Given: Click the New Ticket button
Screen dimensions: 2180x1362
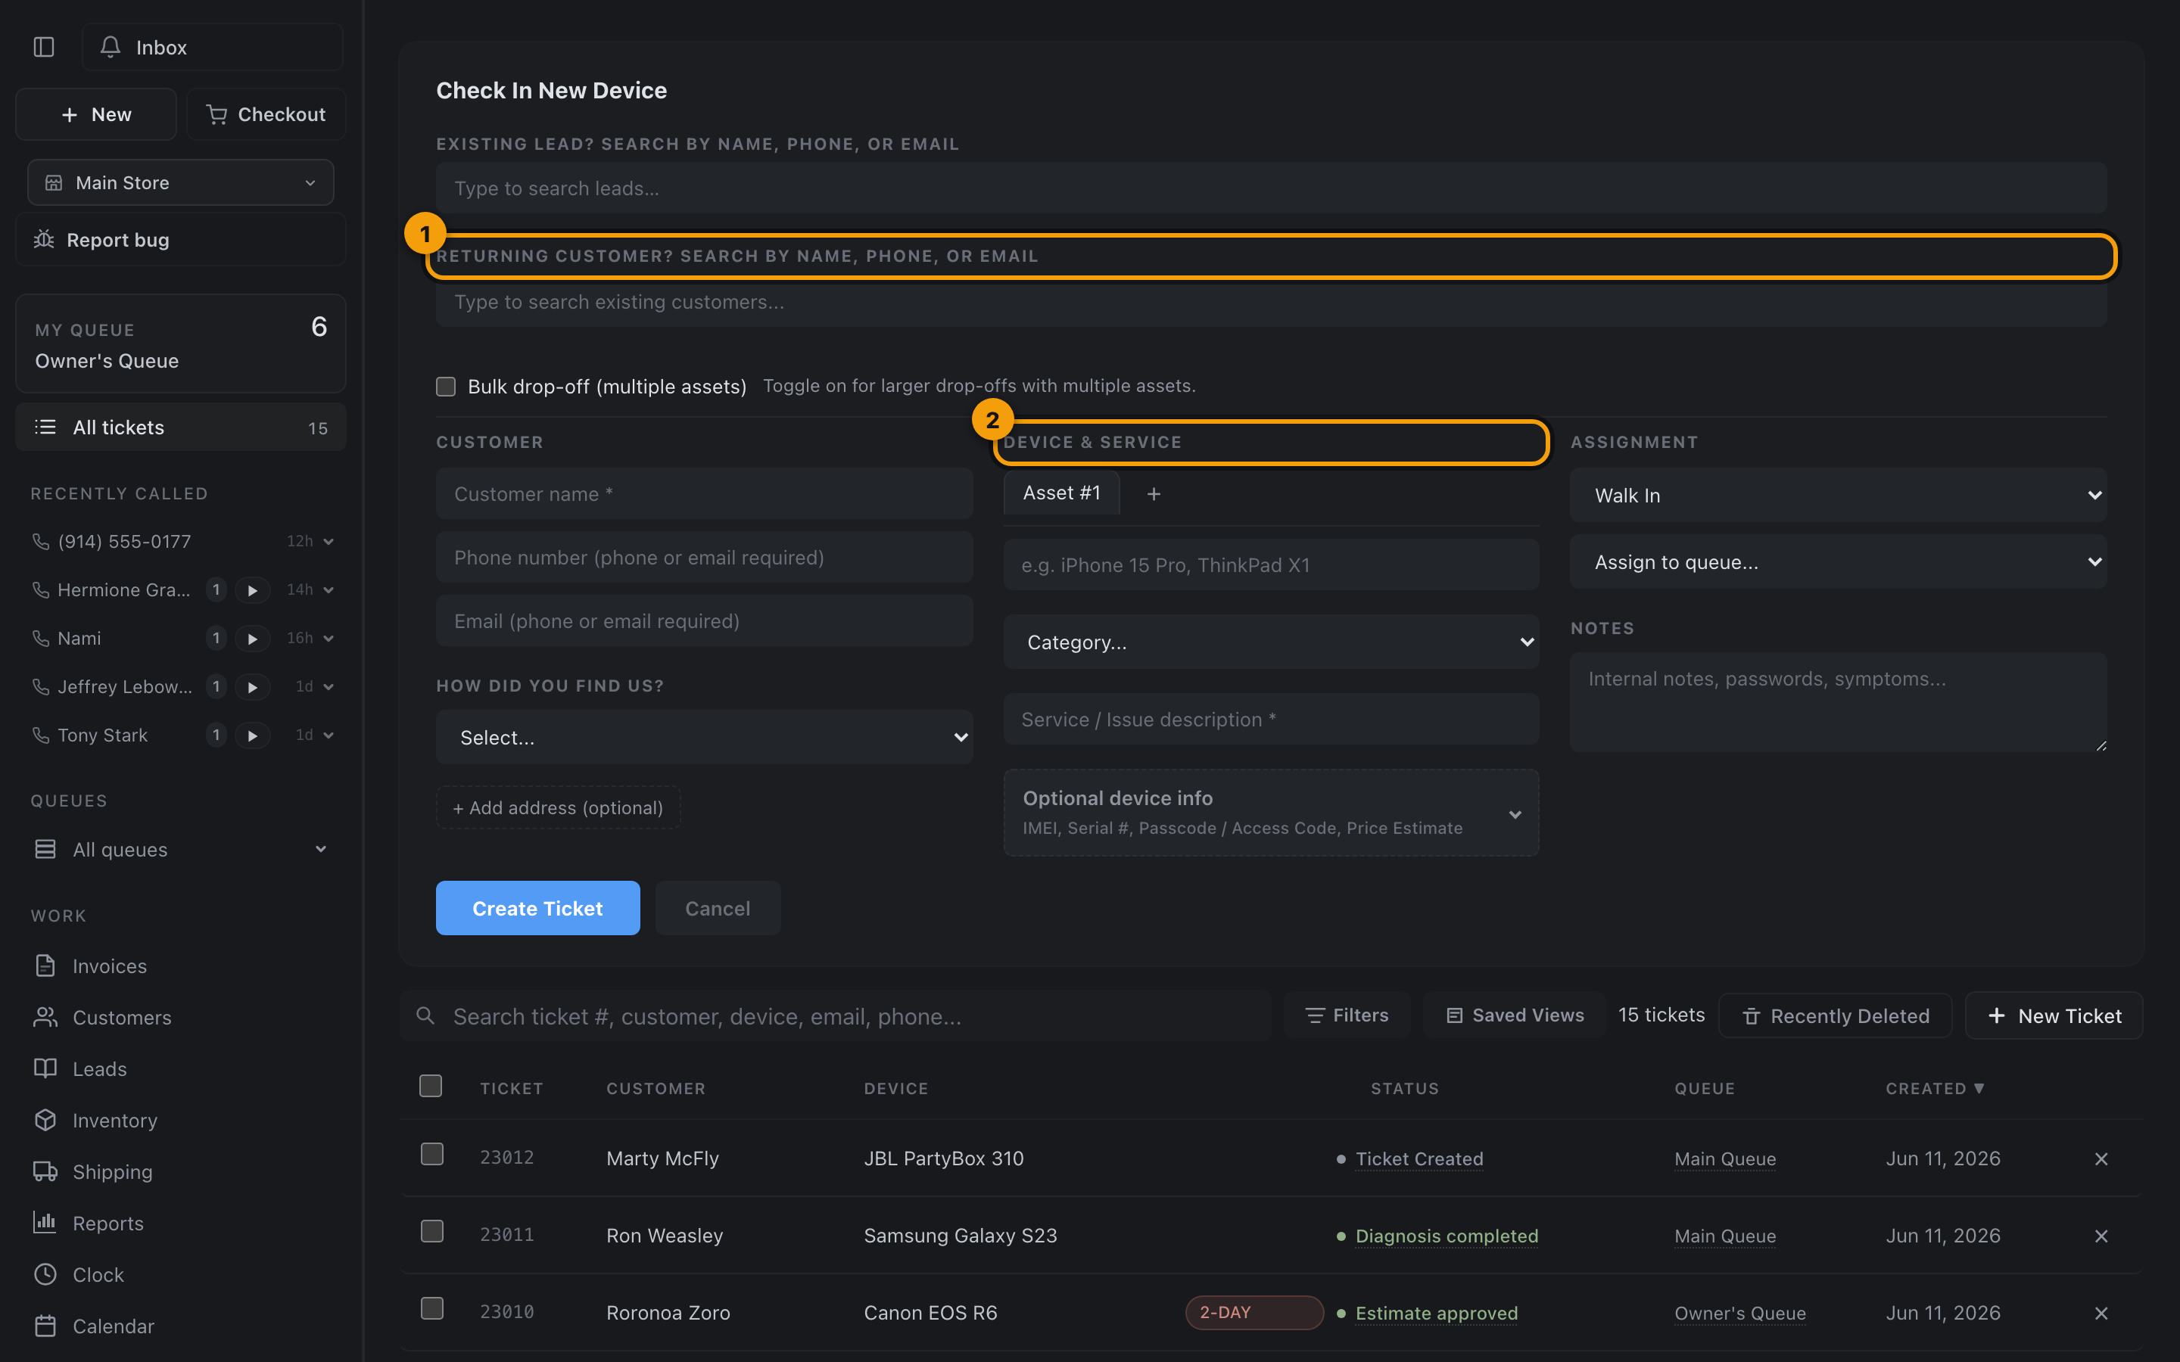Looking at the screenshot, I should pos(2054,1016).
